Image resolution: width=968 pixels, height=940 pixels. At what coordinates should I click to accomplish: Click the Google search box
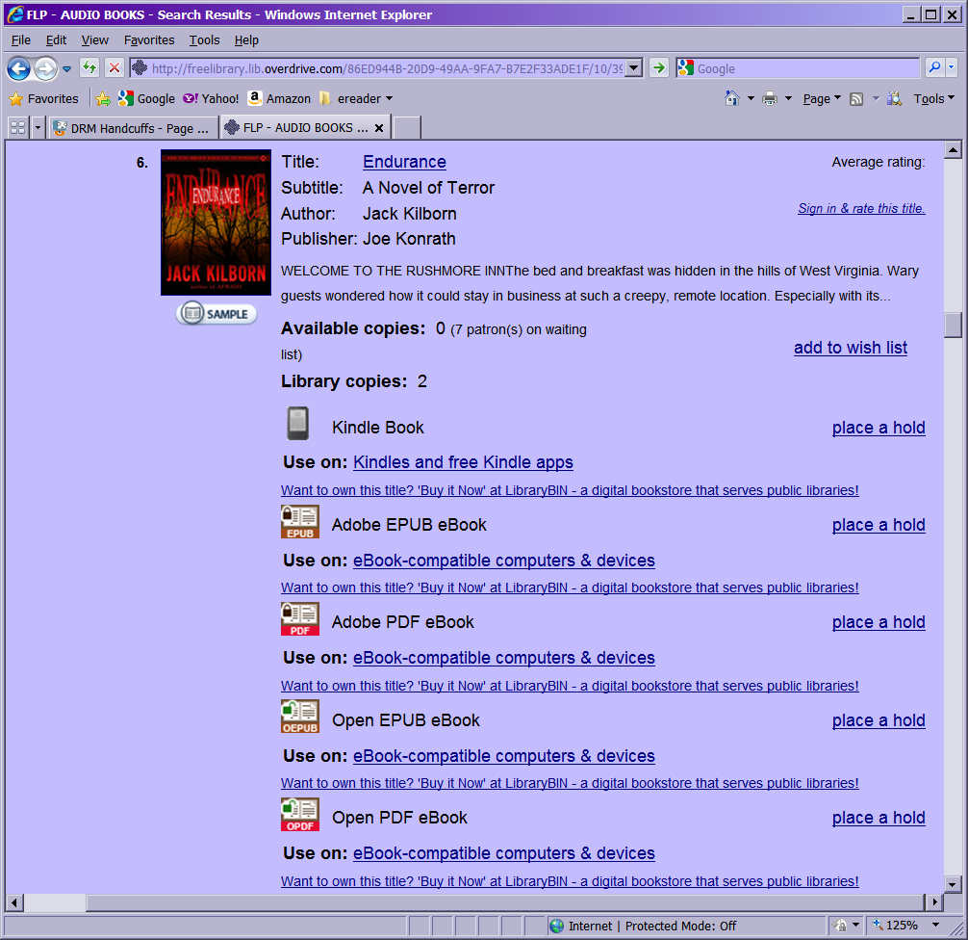[x=799, y=68]
